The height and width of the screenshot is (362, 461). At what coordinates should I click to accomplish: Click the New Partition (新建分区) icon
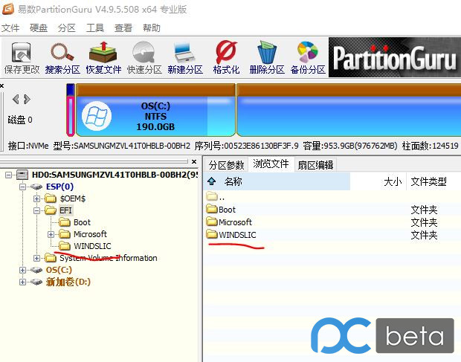click(185, 57)
